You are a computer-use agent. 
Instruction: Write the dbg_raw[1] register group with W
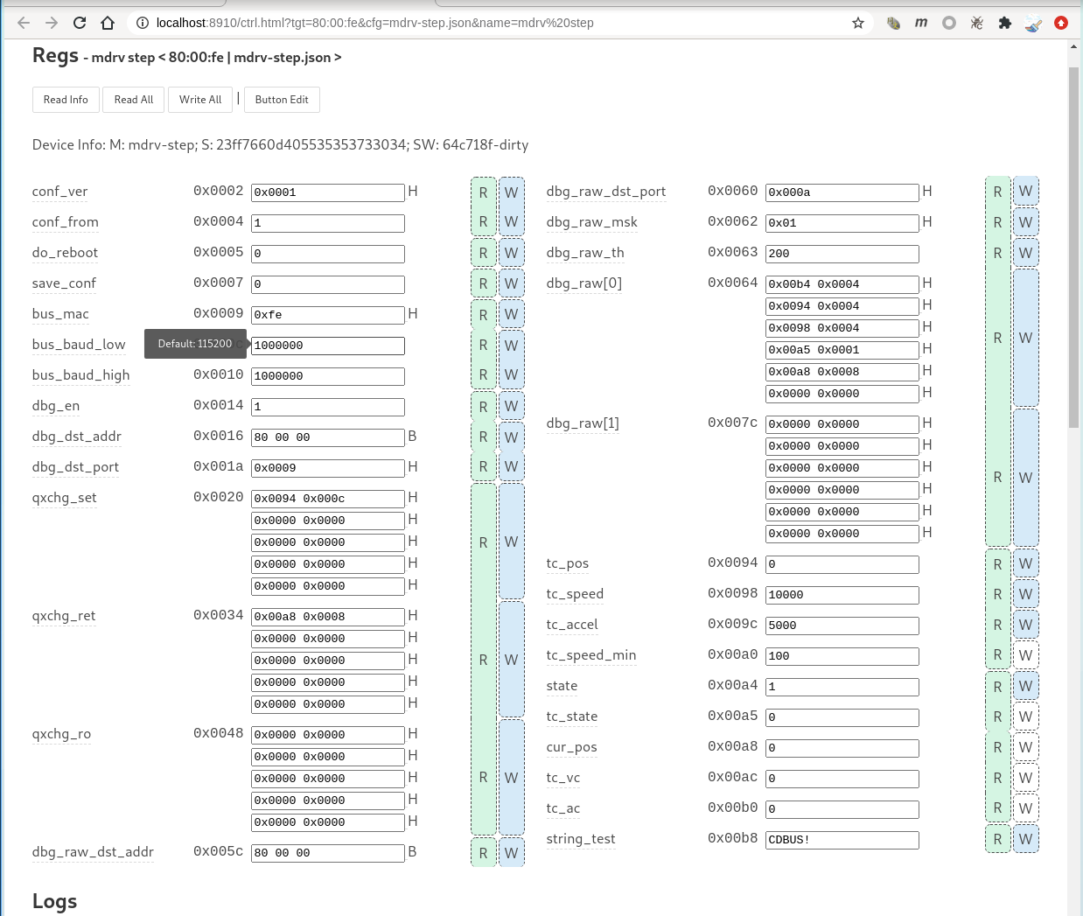pos(1026,478)
